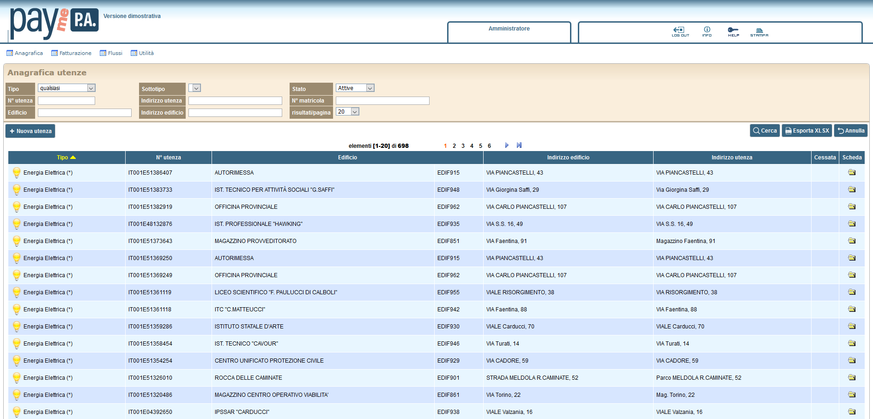Open the Flussi menu

pos(111,53)
